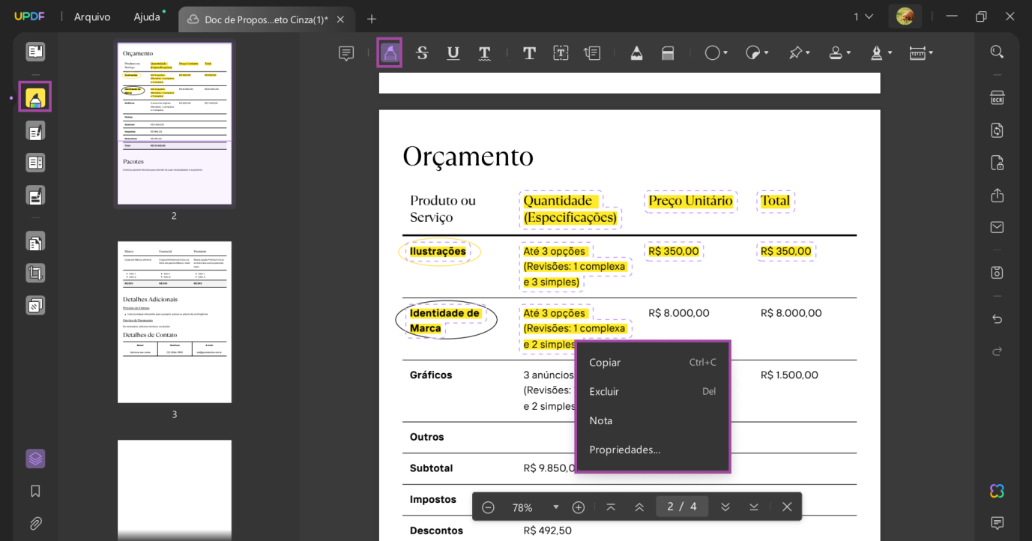This screenshot has width=1032, height=541.
Task: Go to the first page
Action: click(x=611, y=507)
